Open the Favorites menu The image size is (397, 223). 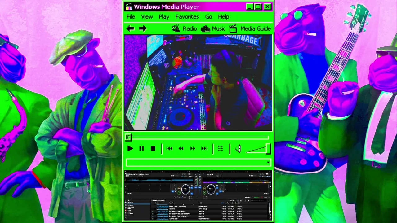point(187,17)
